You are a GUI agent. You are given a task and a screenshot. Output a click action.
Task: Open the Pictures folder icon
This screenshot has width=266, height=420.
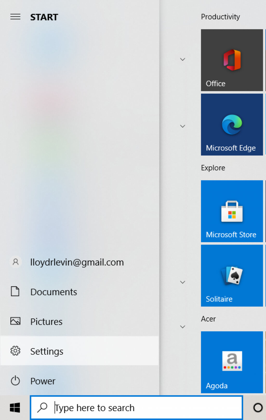(x=15, y=321)
